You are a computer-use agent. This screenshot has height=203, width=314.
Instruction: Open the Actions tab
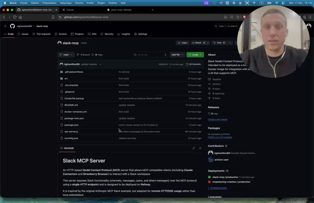tap(61, 34)
